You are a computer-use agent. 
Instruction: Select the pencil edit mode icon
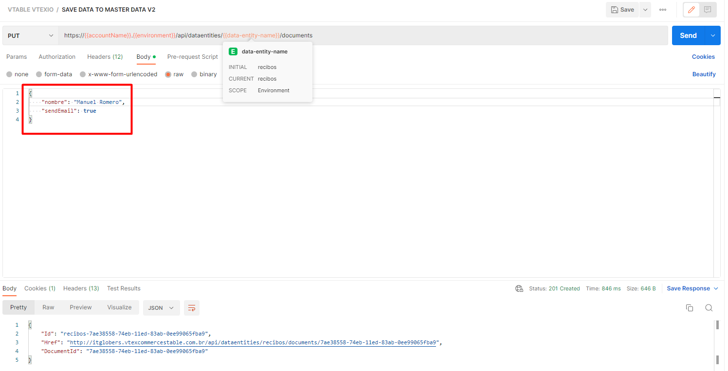691,10
